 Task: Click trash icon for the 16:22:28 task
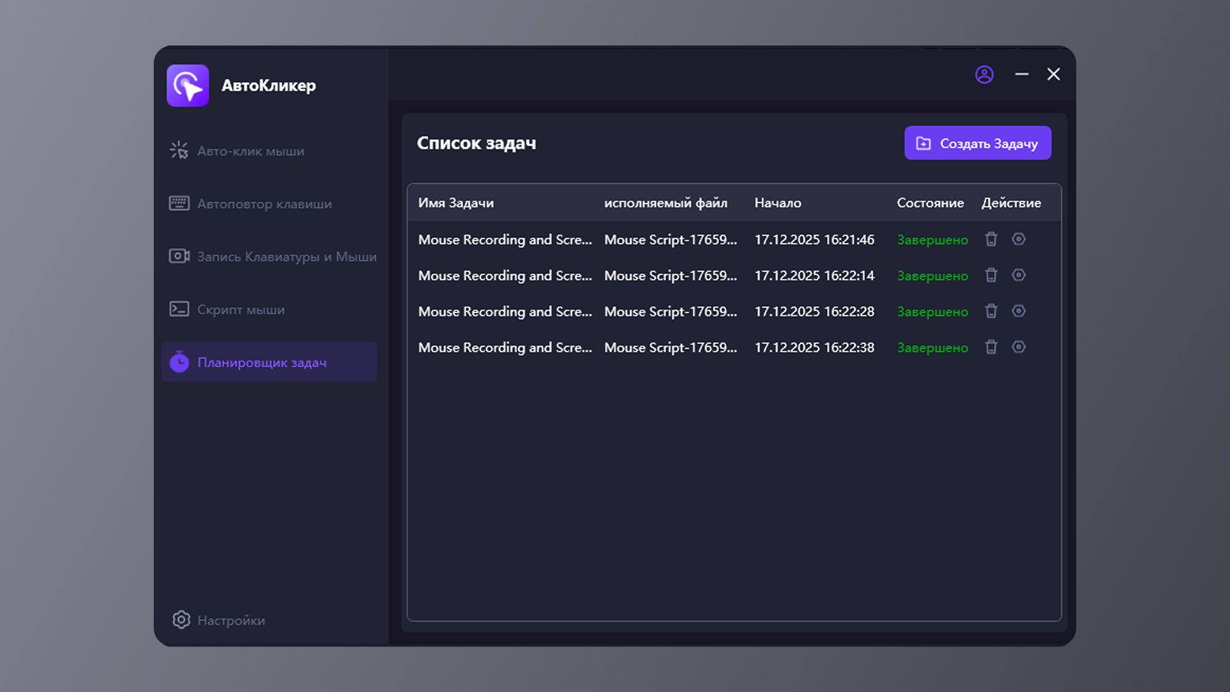991,311
